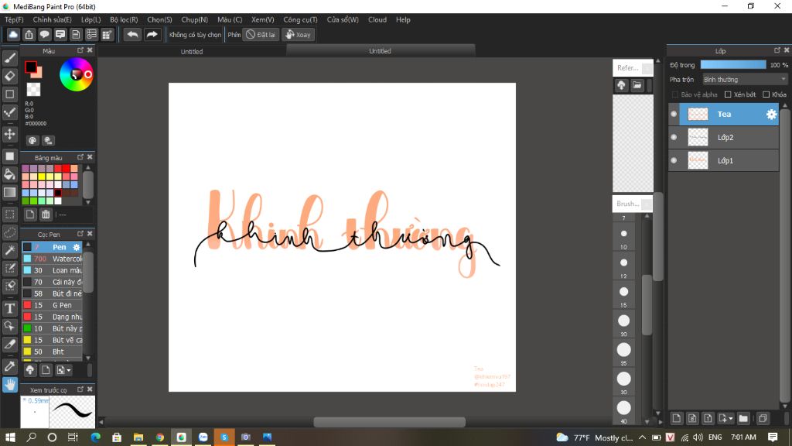This screenshot has width=792, height=446.
Task: Select the Bucket fill tool
Action: (x=9, y=174)
